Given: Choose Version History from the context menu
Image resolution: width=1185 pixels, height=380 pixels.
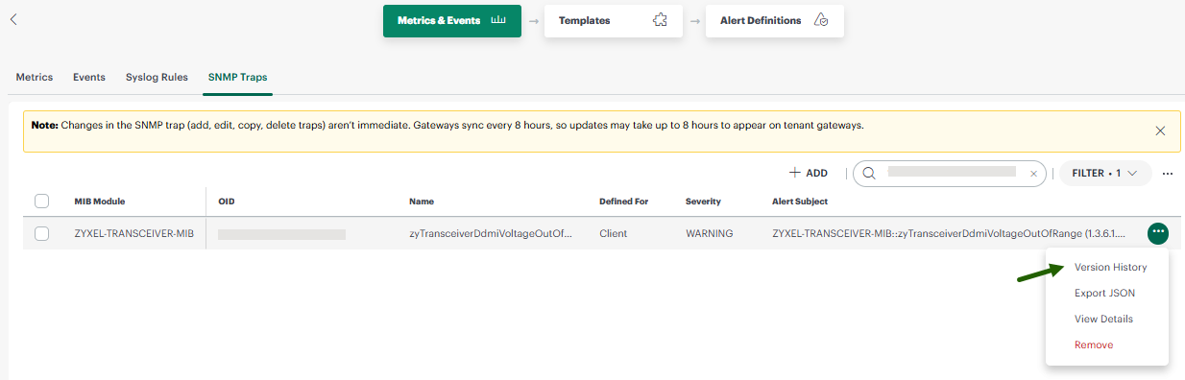Looking at the screenshot, I should [1110, 268].
